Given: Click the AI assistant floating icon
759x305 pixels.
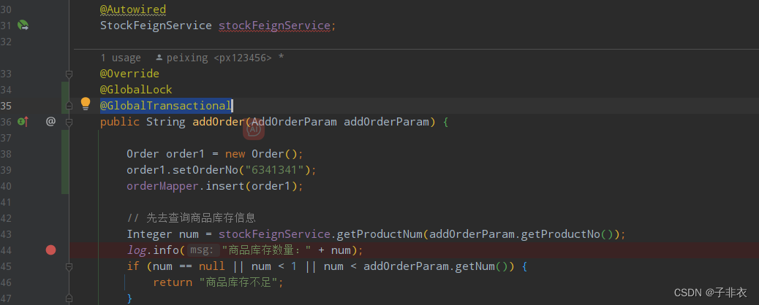Looking at the screenshot, I should [x=254, y=128].
